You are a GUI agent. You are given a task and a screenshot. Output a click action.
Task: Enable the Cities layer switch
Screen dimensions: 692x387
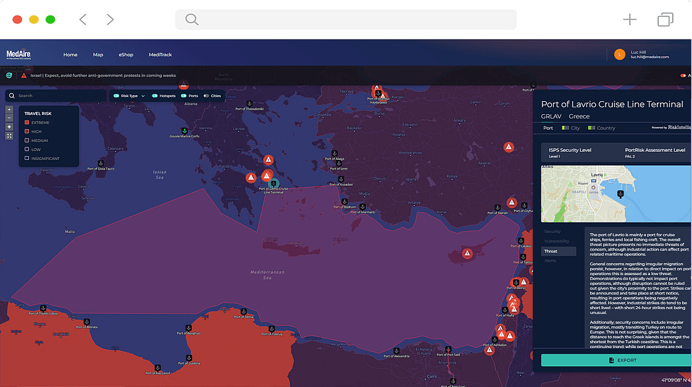pos(206,96)
